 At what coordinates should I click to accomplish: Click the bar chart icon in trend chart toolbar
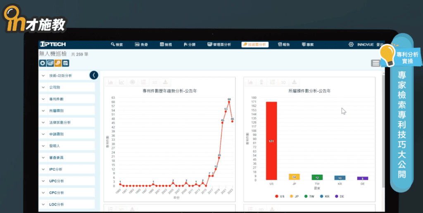[x=111, y=82]
